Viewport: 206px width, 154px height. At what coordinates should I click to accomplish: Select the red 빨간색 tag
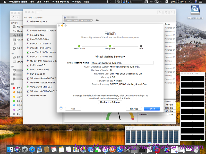18,88
